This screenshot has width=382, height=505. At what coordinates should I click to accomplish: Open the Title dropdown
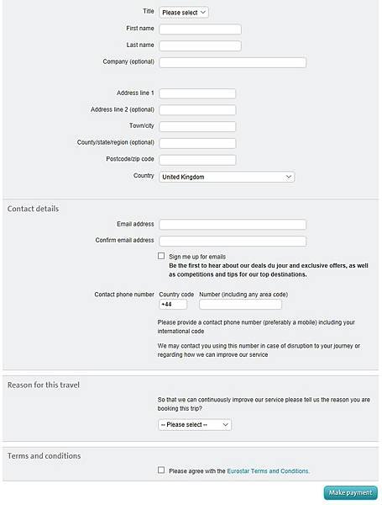pyautogui.click(x=184, y=13)
